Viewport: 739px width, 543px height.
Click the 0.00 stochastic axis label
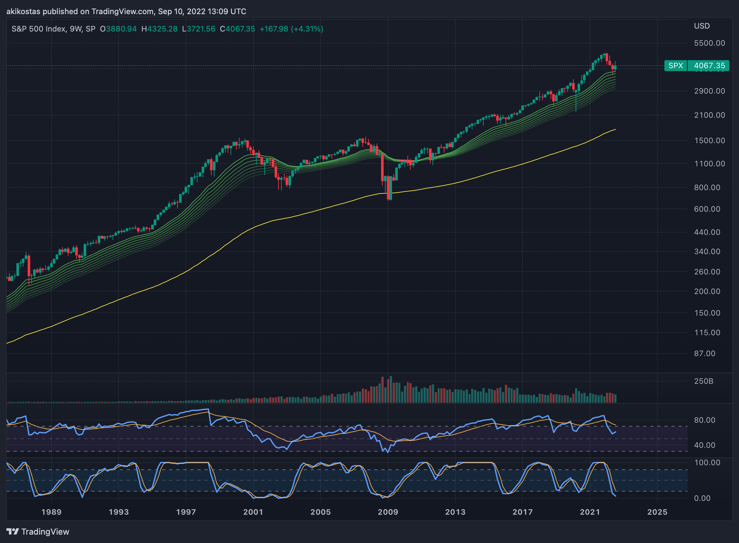coord(703,499)
